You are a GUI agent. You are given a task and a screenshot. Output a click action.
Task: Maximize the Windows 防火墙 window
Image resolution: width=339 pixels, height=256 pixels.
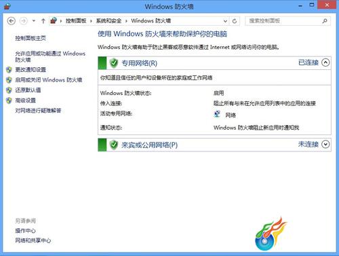click(x=312, y=5)
